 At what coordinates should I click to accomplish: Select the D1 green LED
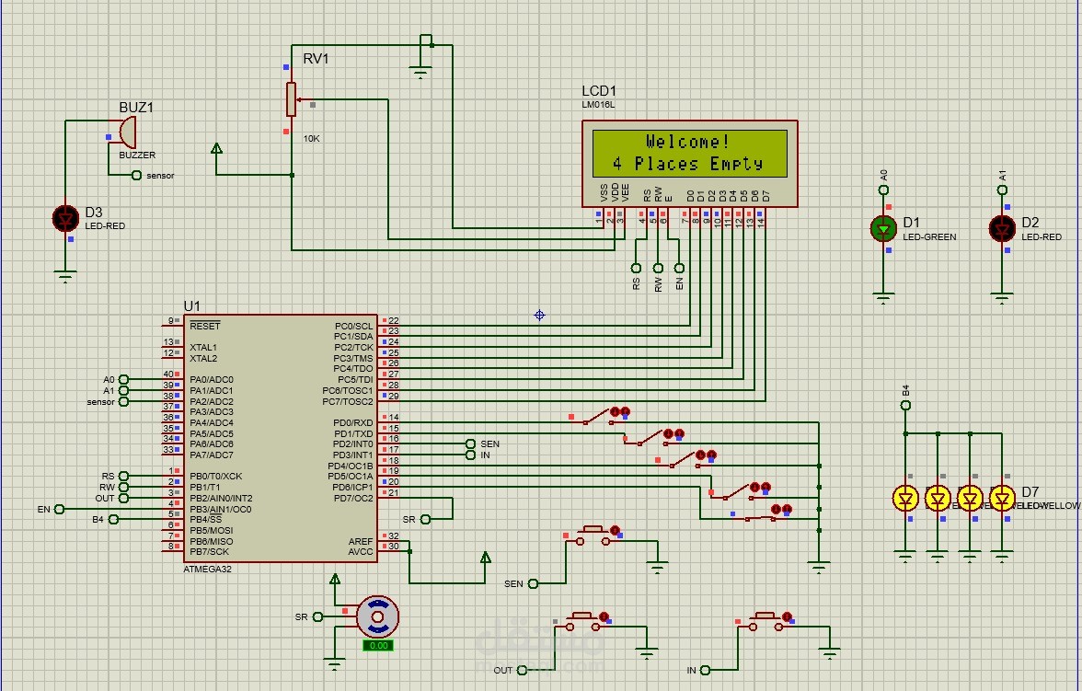pyautogui.click(x=881, y=229)
